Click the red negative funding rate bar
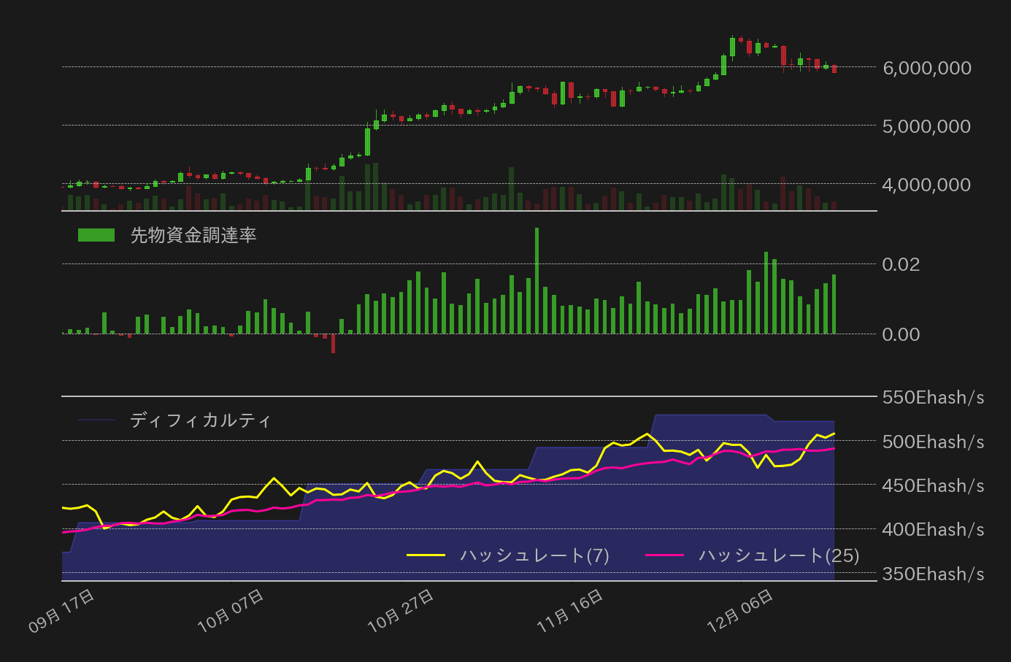The image size is (1011, 662). (x=334, y=345)
